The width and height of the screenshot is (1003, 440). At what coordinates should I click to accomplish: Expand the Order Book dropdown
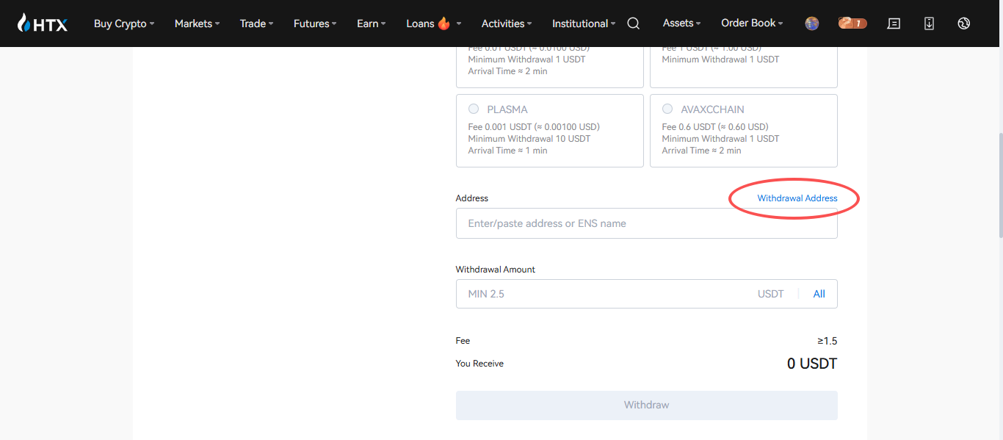(752, 24)
